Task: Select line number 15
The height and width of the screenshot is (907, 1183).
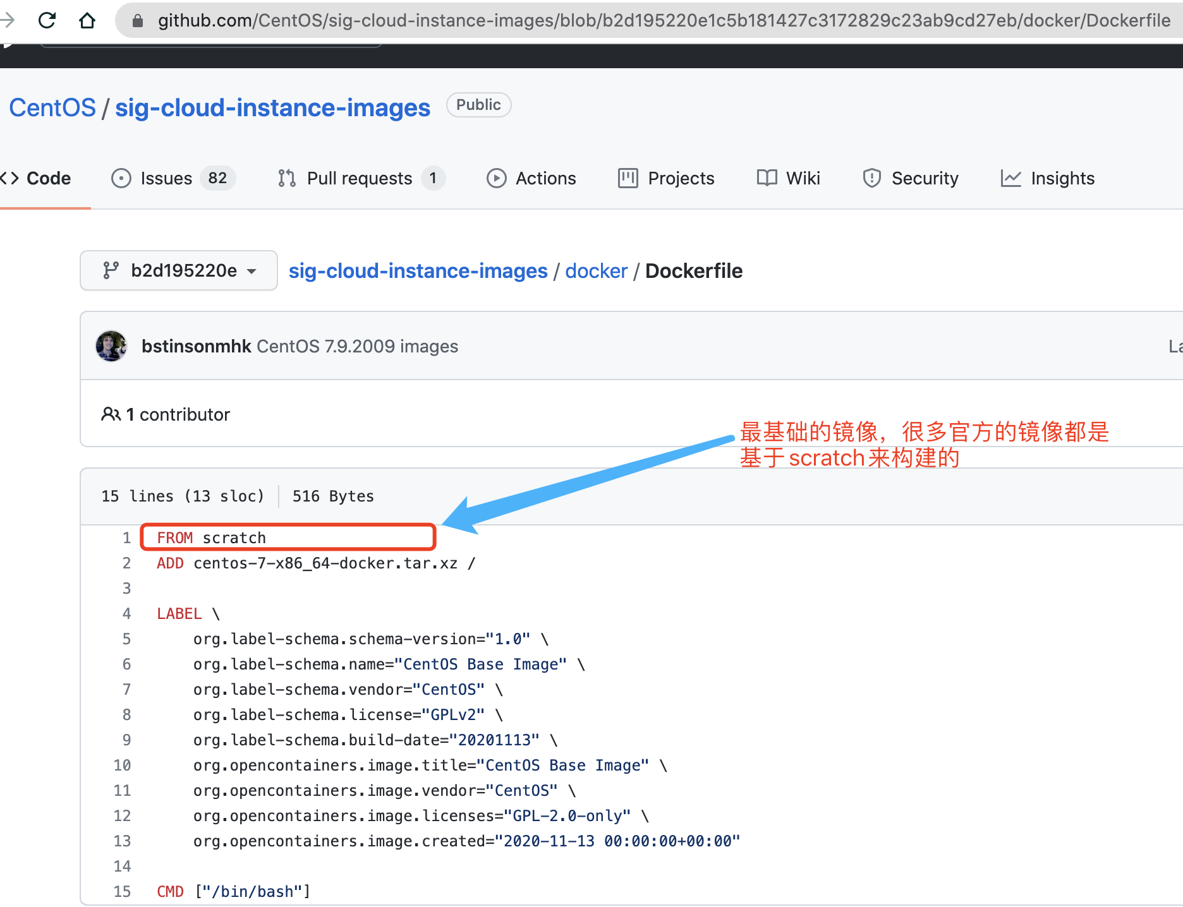Action: tap(122, 891)
